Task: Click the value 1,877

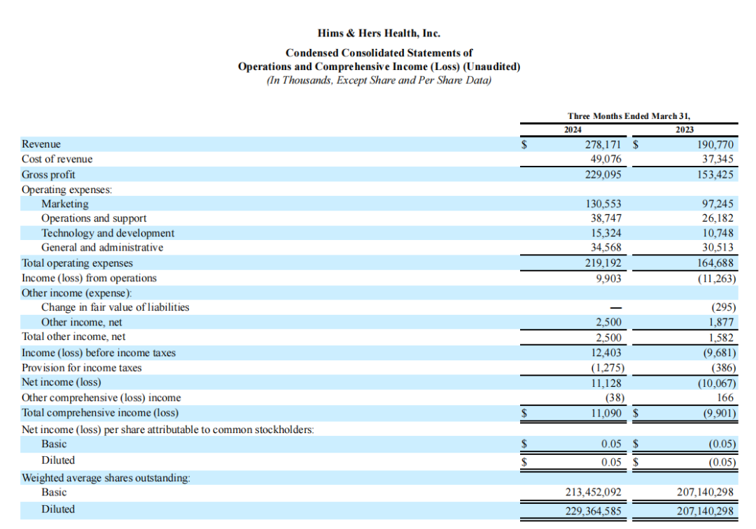Action: pos(721,323)
